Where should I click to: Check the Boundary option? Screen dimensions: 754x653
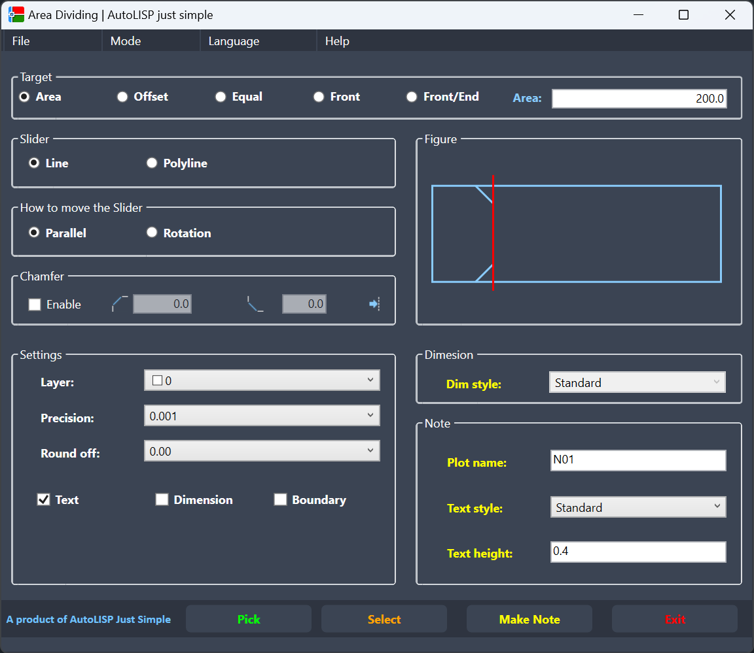[281, 500]
